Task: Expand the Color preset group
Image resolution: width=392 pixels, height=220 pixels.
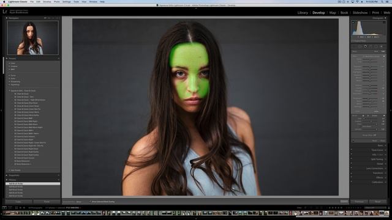Action: click(10, 63)
